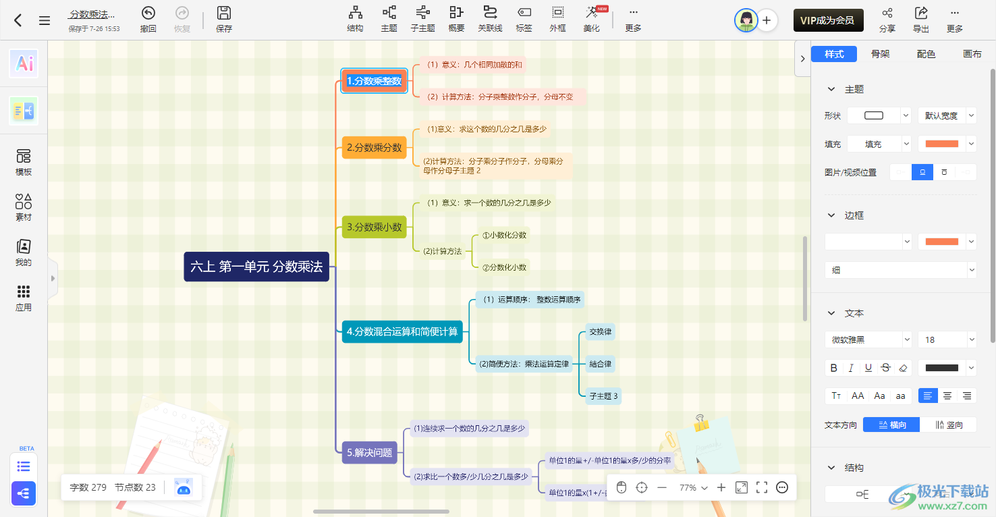The height and width of the screenshot is (517, 996).
Task: Switch to outline view icon
Action: [x=24, y=466]
